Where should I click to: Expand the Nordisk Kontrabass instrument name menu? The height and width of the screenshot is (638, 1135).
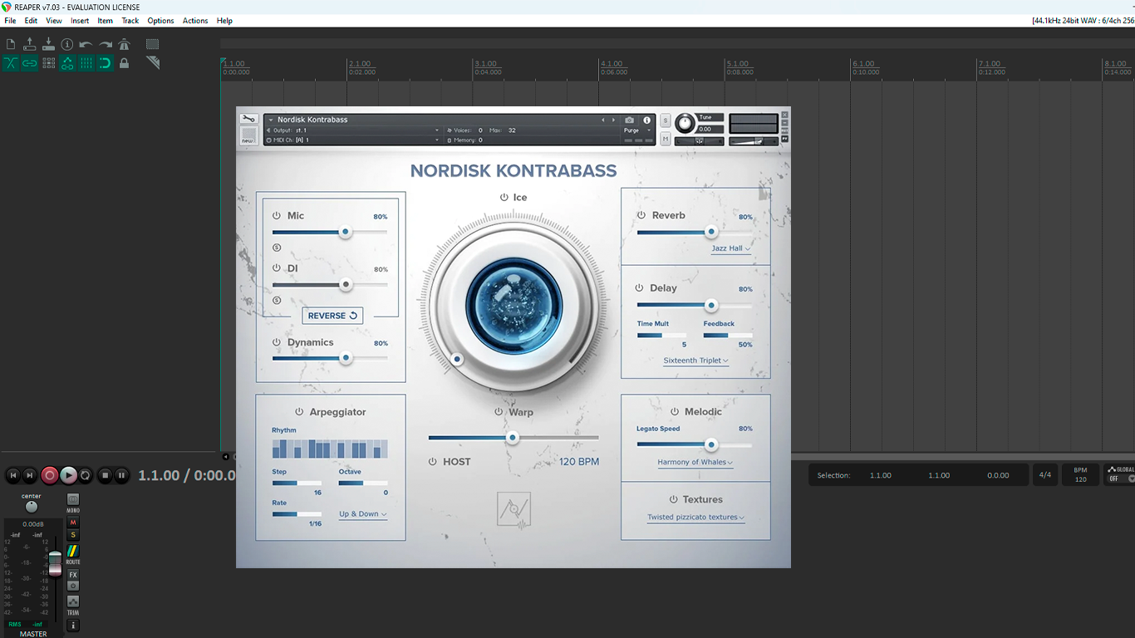pos(271,120)
